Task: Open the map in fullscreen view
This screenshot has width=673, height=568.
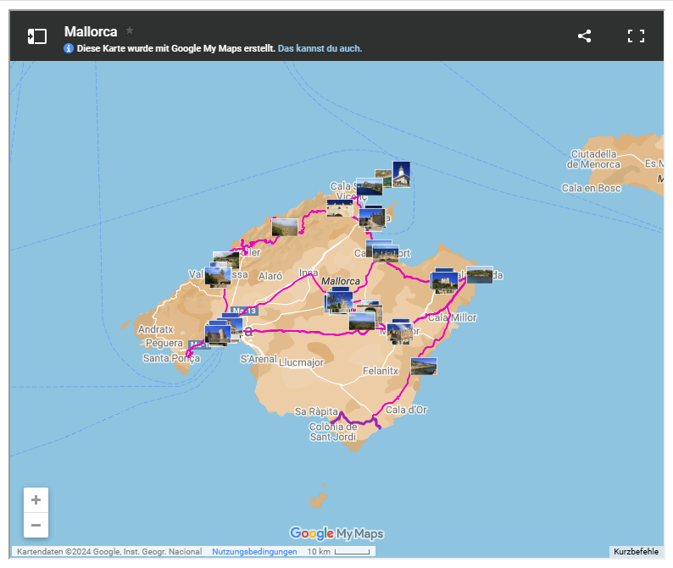Action: coord(636,36)
